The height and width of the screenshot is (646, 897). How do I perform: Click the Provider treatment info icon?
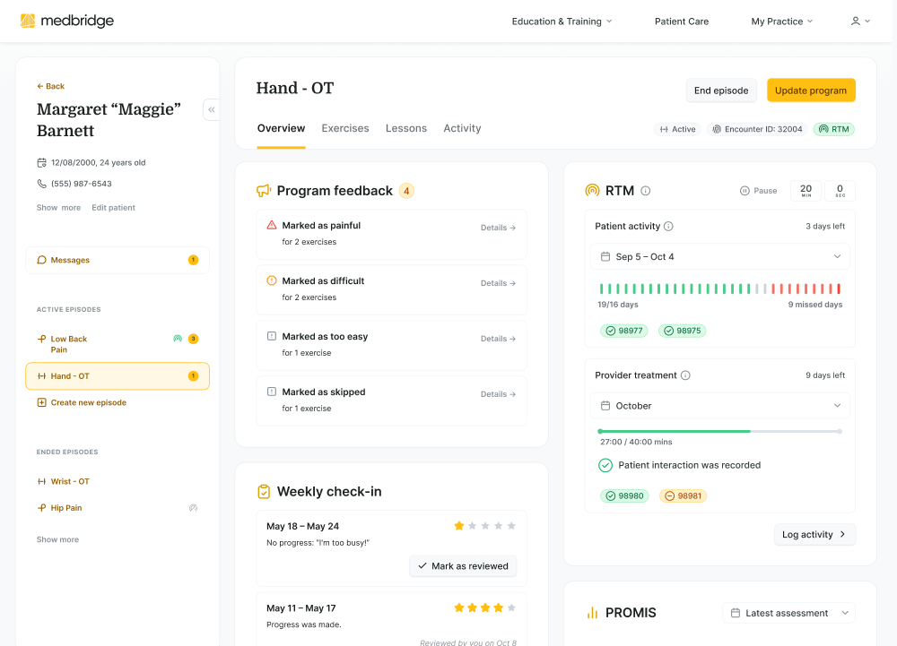pos(685,375)
